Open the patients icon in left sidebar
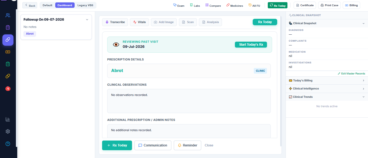 click(x=8, y=15)
